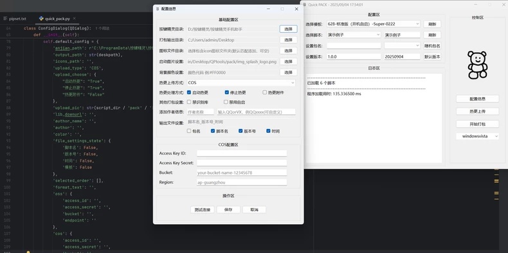Screen dimensions: 508x253
Task: Close the quick_pack.py editor tab
Action: click(x=74, y=19)
